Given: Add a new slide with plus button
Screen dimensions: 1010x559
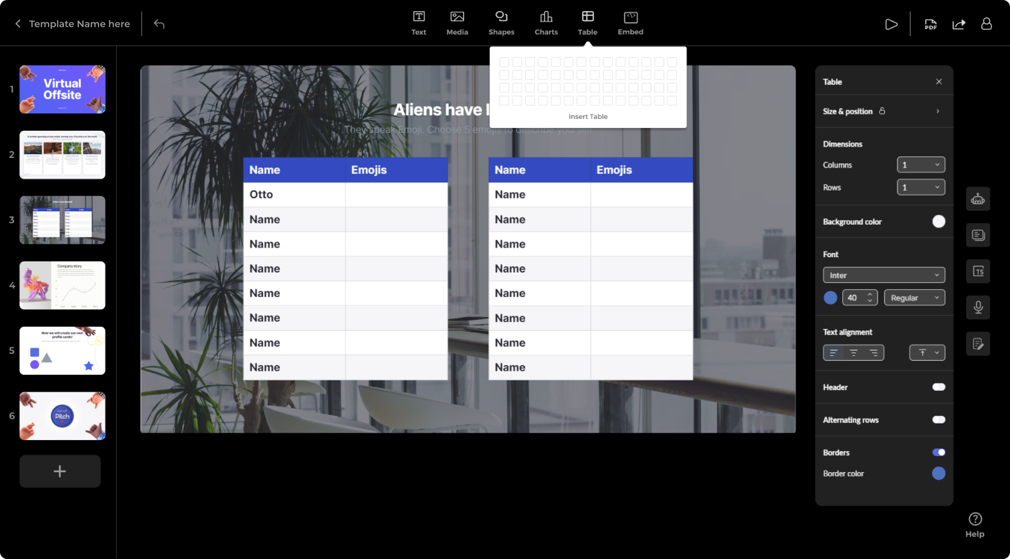Looking at the screenshot, I should (x=60, y=471).
